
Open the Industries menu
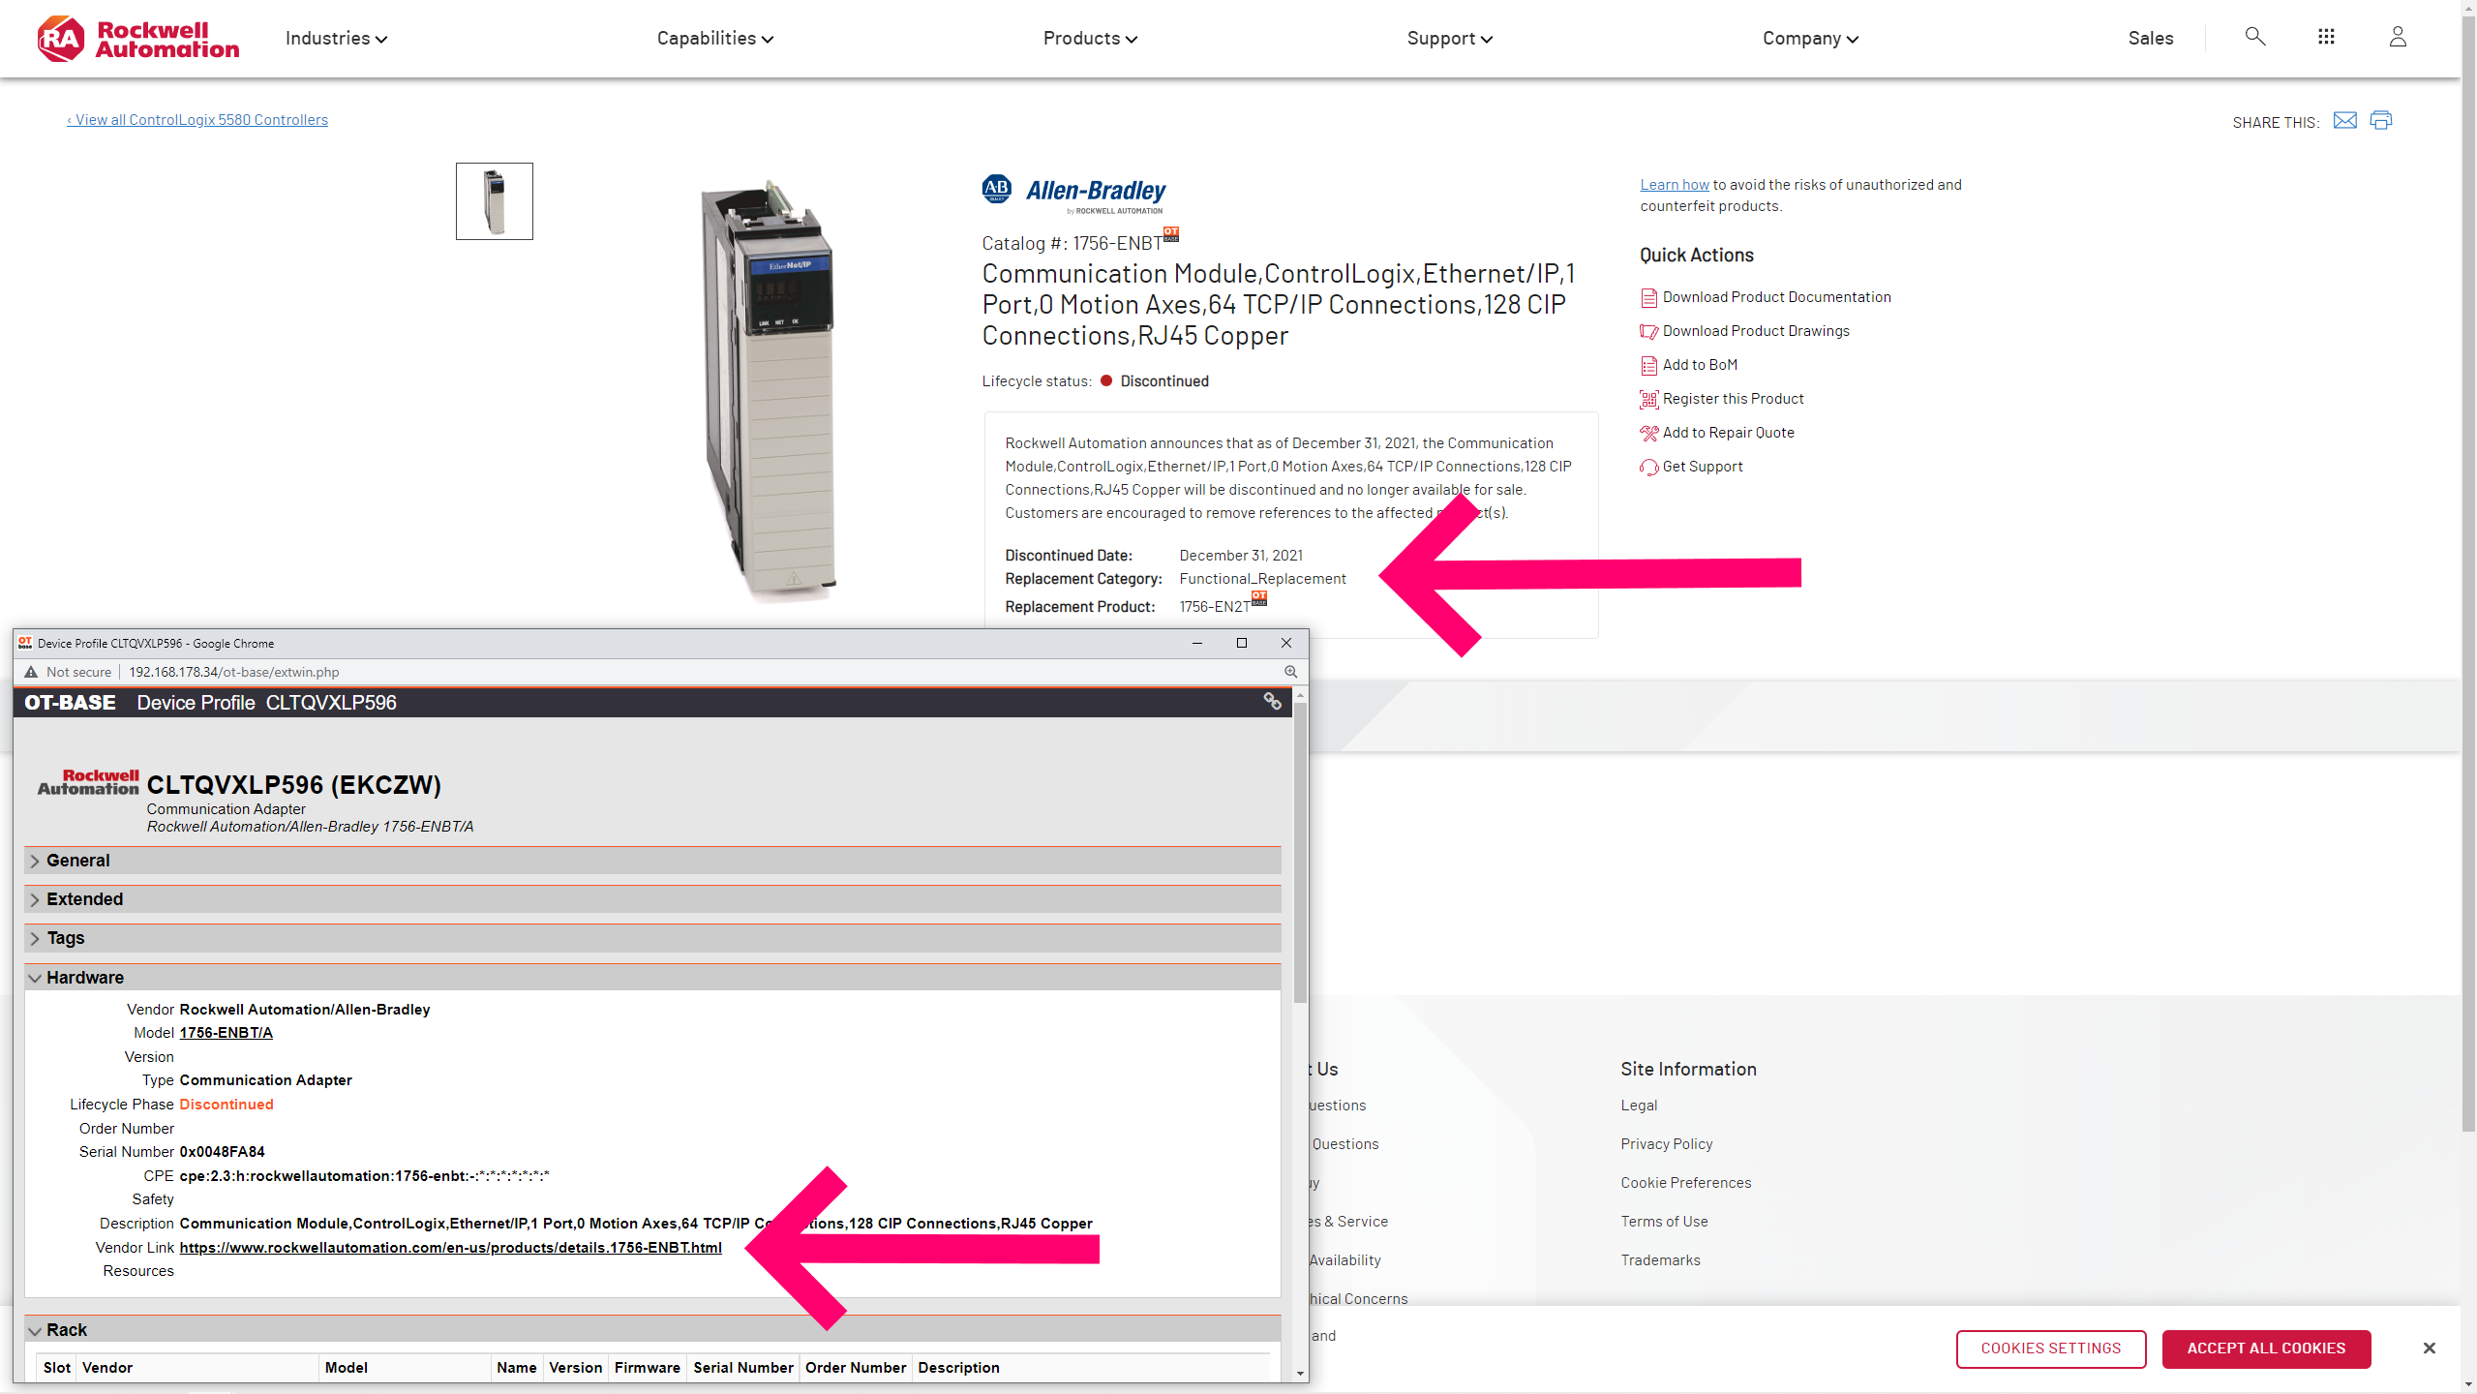pos(336,39)
